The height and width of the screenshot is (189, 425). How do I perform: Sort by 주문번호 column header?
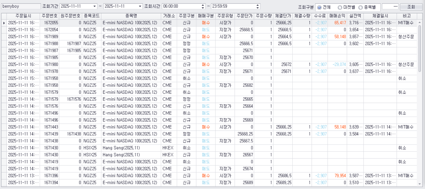pyautogui.click(x=49, y=16)
